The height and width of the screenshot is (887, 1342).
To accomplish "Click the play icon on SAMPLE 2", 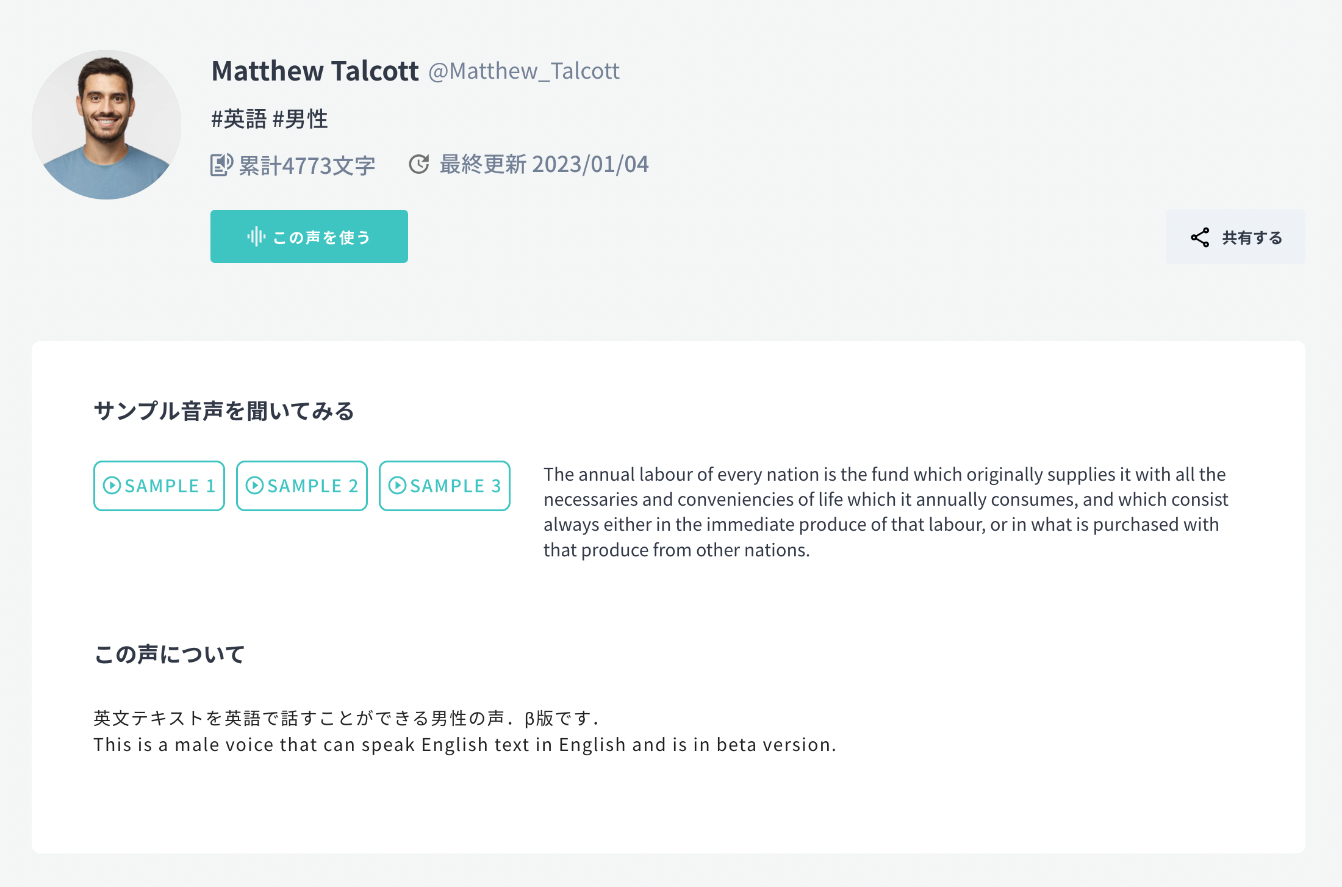I will [x=254, y=486].
